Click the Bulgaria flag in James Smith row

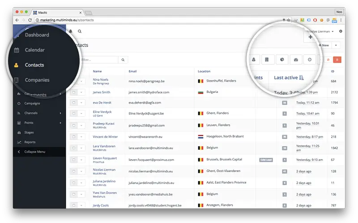pyautogui.click(x=200, y=93)
